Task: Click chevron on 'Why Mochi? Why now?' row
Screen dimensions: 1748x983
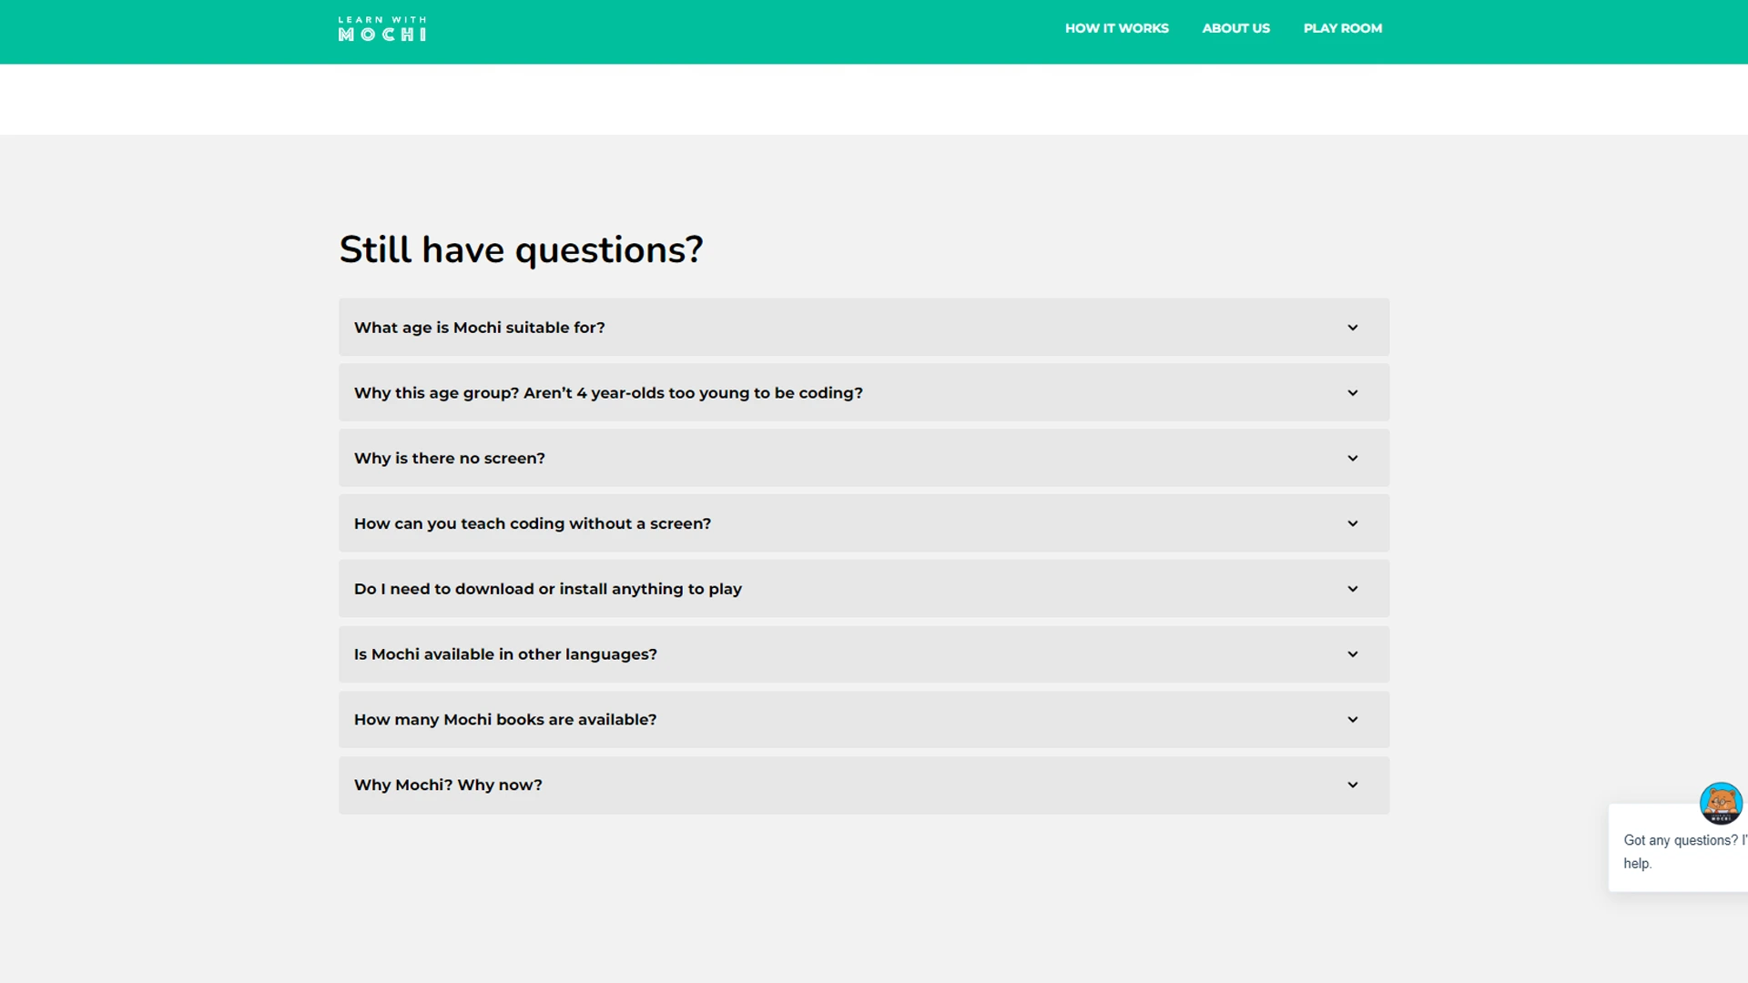Action: click(1352, 785)
